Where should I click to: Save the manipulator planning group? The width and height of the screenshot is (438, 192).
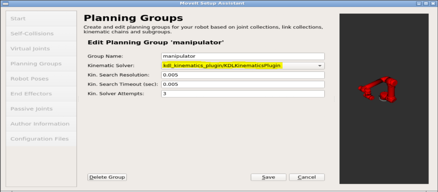point(268,177)
